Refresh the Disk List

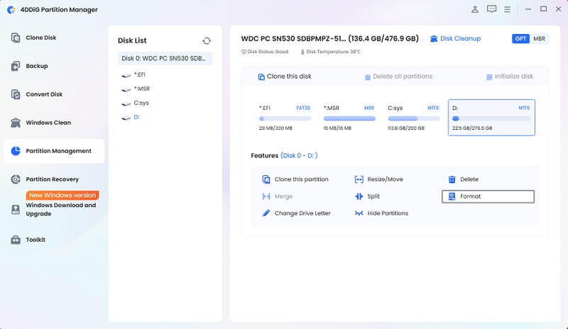pos(207,41)
